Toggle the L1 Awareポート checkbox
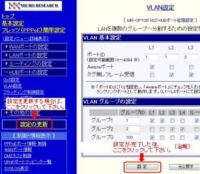200x174 pixels. 152,67
